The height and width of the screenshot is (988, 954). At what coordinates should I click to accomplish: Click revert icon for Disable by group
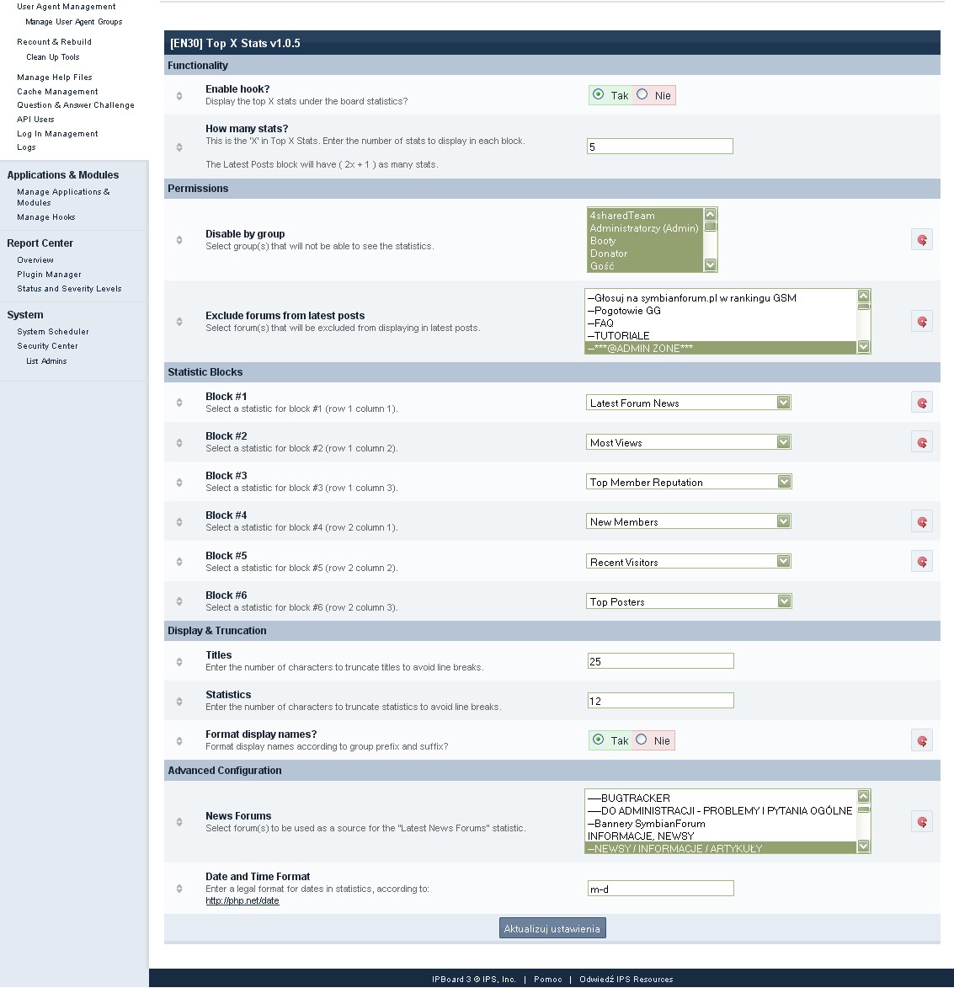tap(921, 240)
